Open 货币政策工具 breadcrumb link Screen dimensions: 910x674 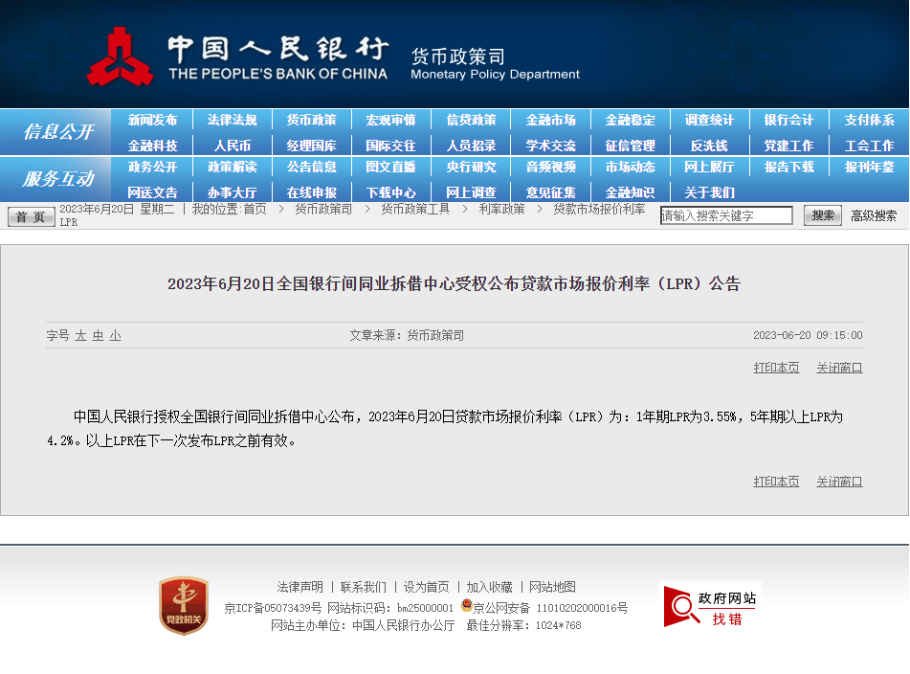[415, 209]
